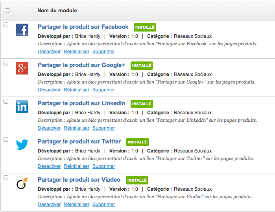275x212 pixels.
Task: Click the Google+ module icon
Action: [22, 68]
